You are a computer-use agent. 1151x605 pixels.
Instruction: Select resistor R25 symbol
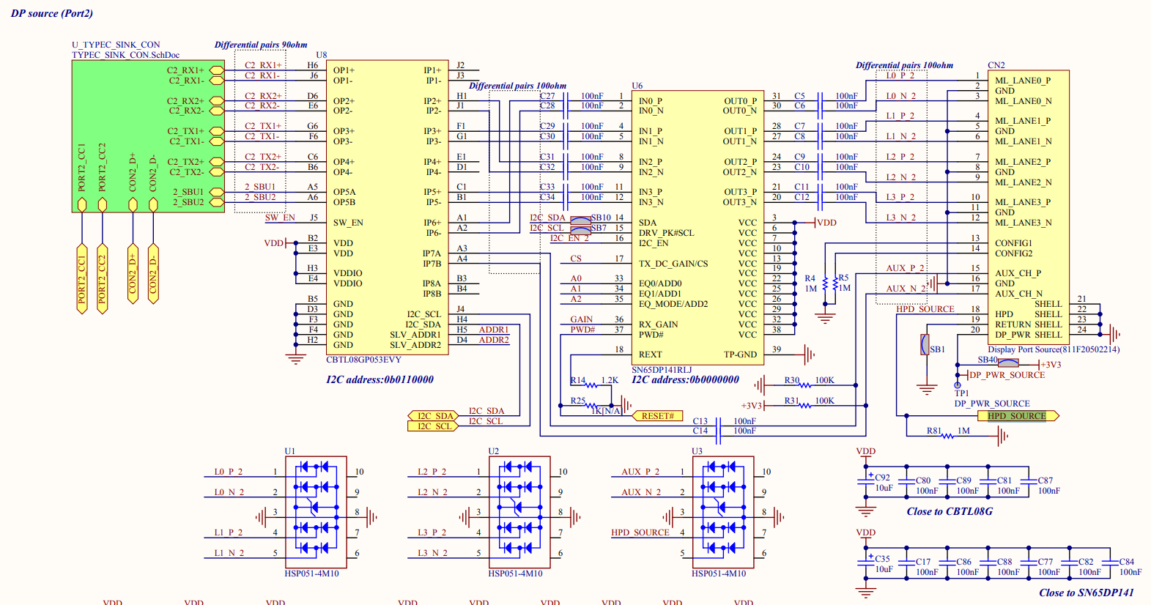tap(591, 406)
